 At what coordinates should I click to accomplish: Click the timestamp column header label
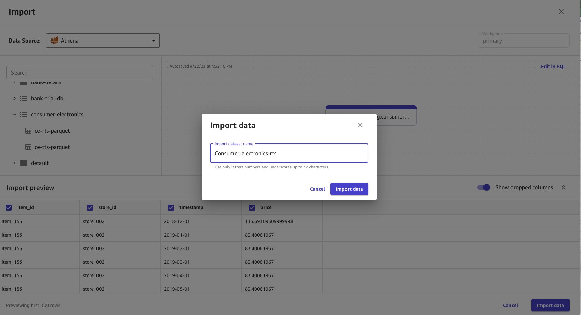191,207
